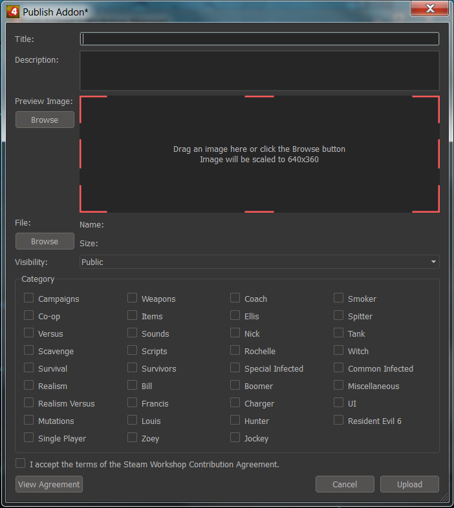Viewport: 454px width, 508px height.
Task: Click the Title input field
Action: tap(259, 39)
